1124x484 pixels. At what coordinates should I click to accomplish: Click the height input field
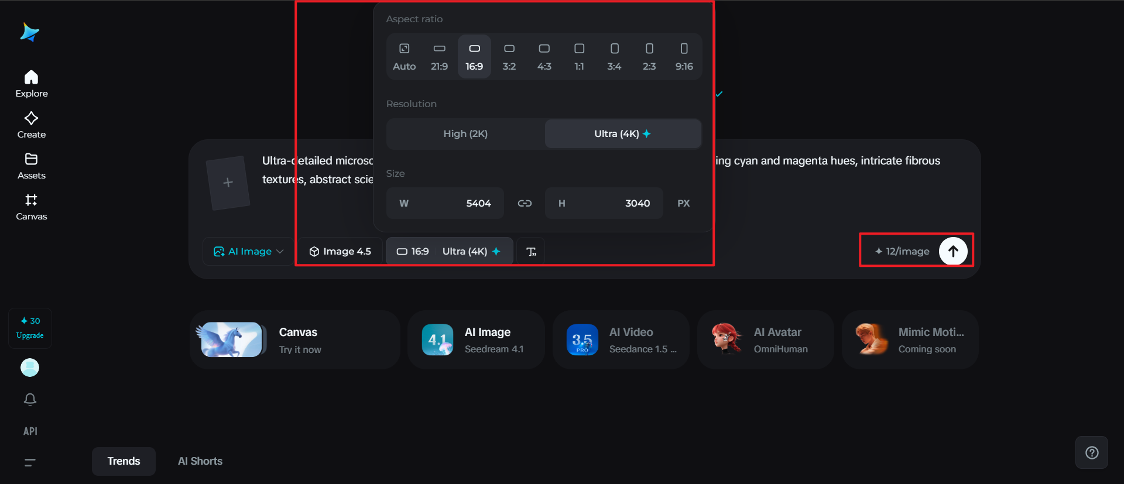tap(604, 203)
